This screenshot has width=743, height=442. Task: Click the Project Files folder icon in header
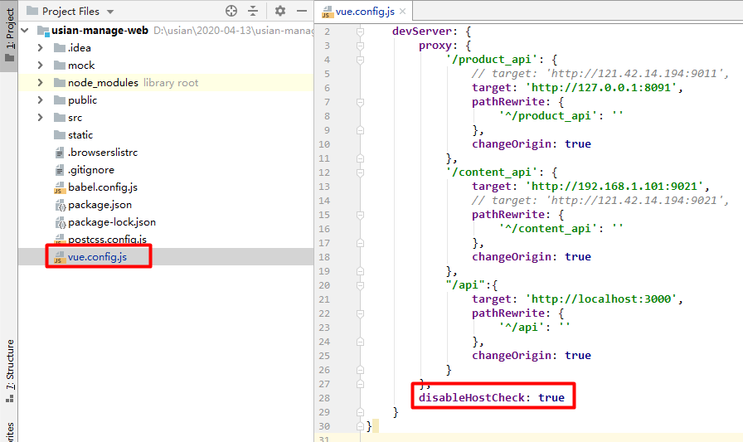tap(32, 11)
